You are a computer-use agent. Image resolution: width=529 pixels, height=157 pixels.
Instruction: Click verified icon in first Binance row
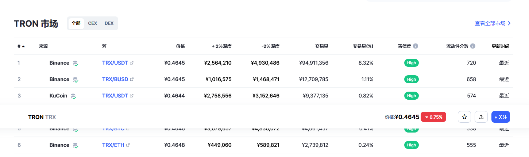76,63
